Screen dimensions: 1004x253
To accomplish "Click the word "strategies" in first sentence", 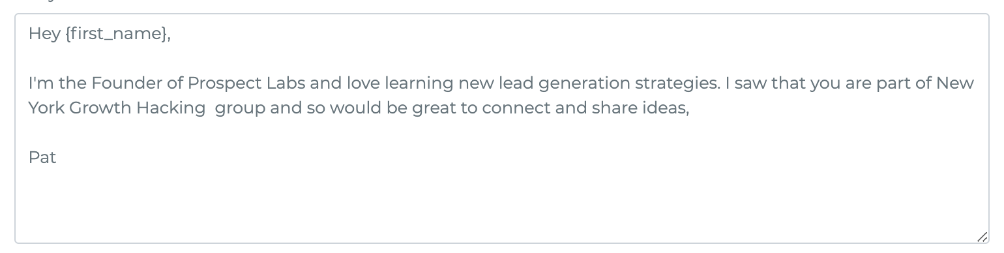I will click(x=678, y=83).
